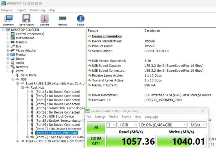Expand the Motherboard node

point(8,38)
